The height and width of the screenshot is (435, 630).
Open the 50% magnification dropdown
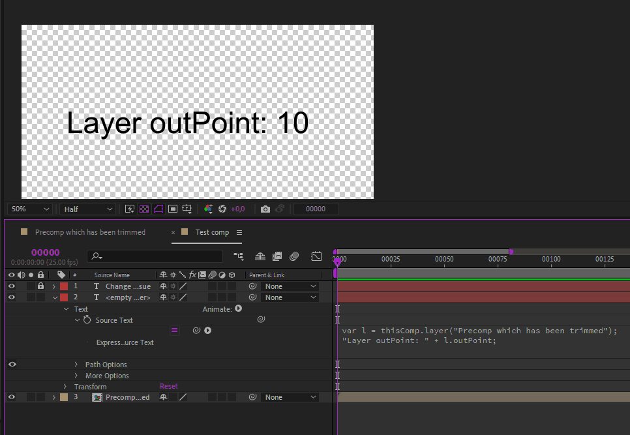(29, 209)
